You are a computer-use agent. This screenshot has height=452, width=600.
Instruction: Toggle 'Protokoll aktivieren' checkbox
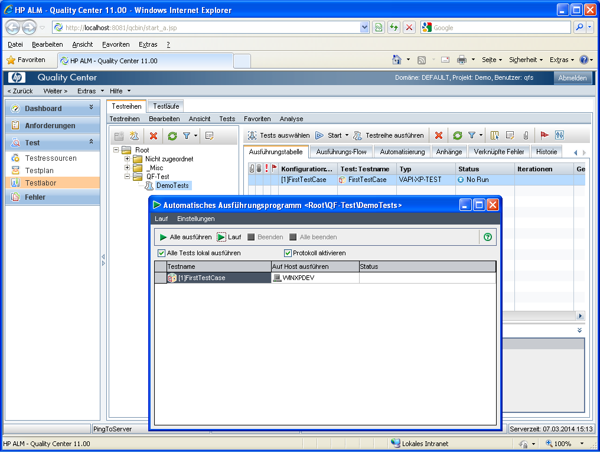click(288, 253)
